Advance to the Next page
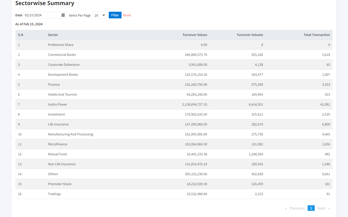The height and width of the screenshot is (217, 348). point(321,208)
